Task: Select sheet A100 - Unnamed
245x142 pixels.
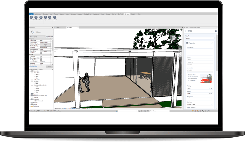Action: (x=38, y=101)
